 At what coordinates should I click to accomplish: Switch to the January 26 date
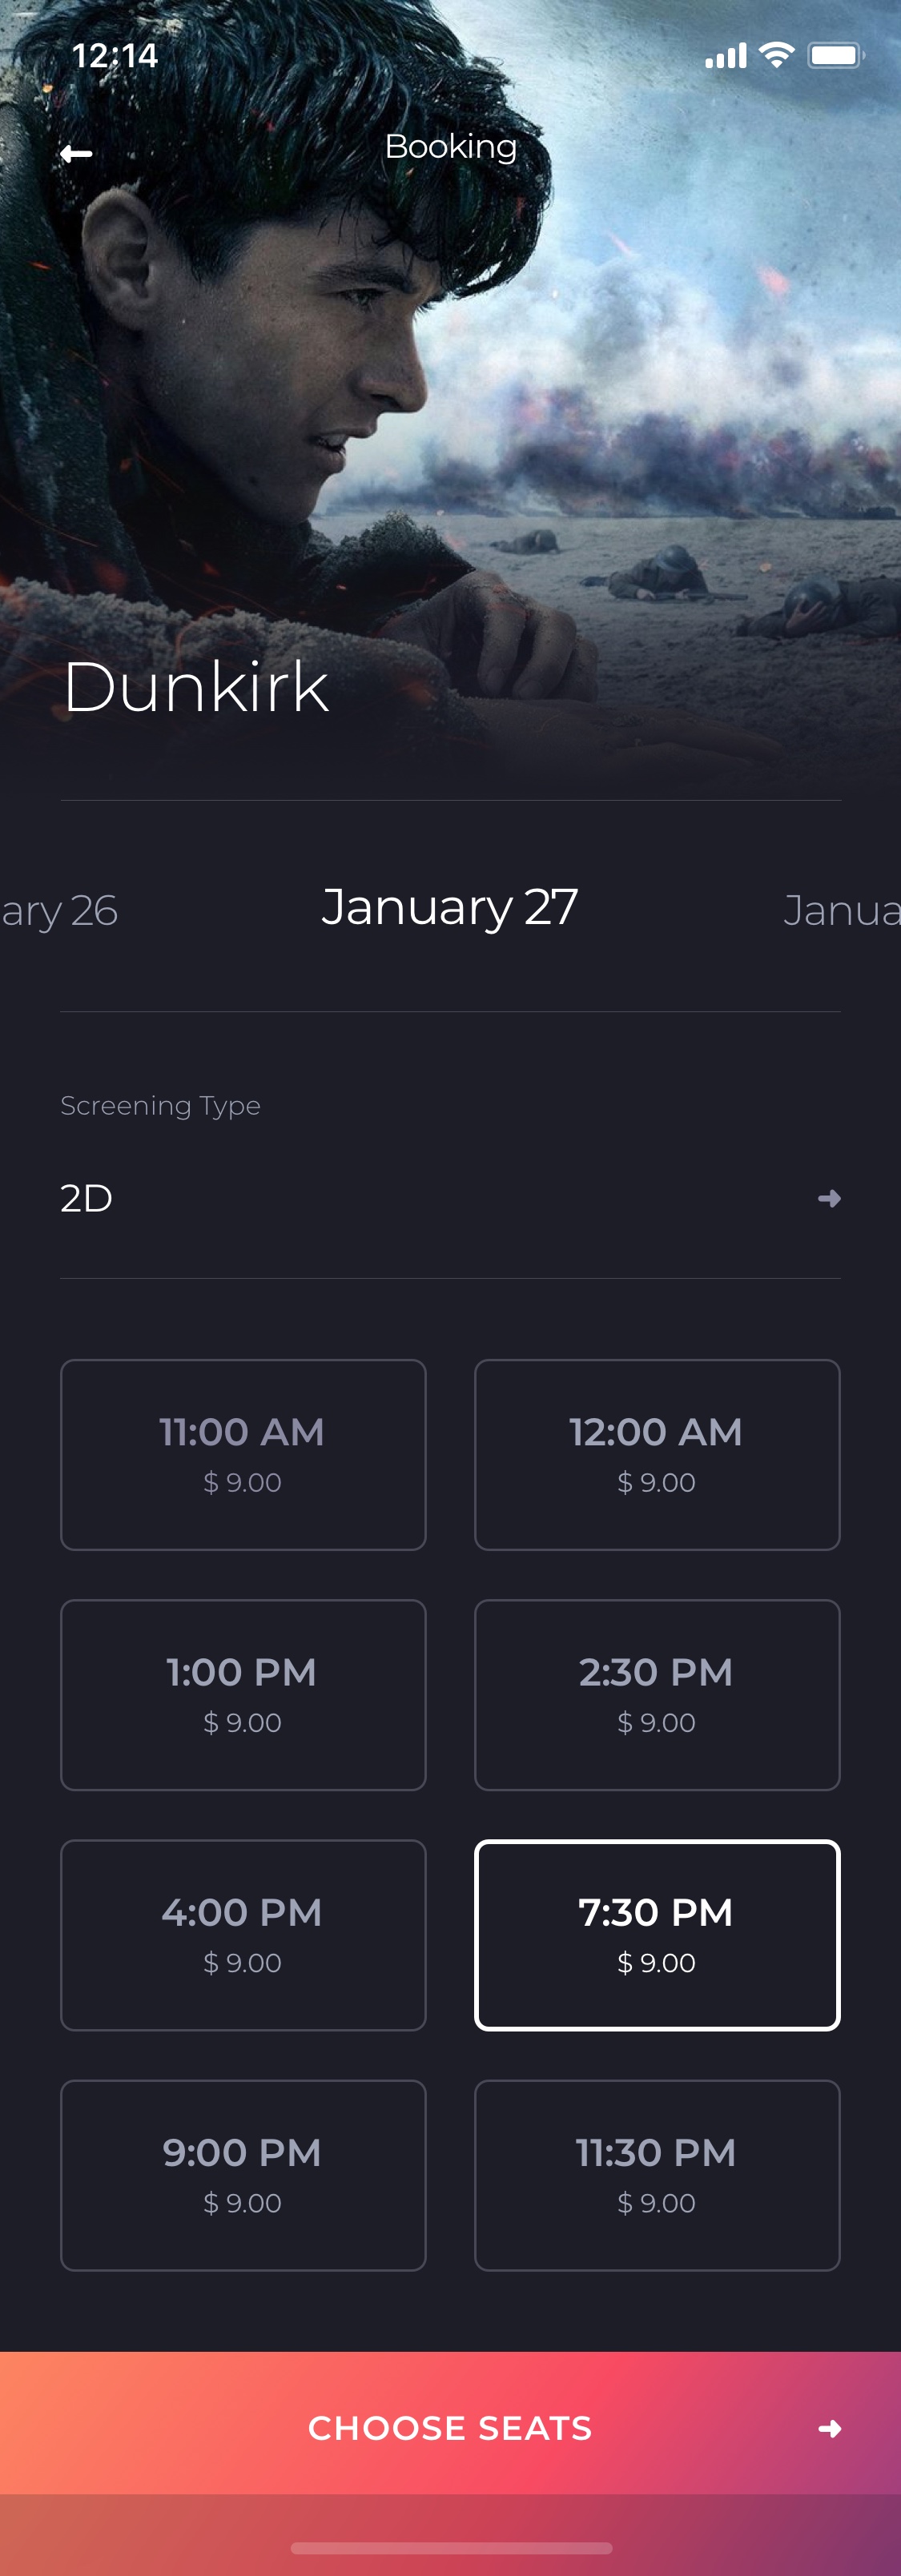click(59, 911)
